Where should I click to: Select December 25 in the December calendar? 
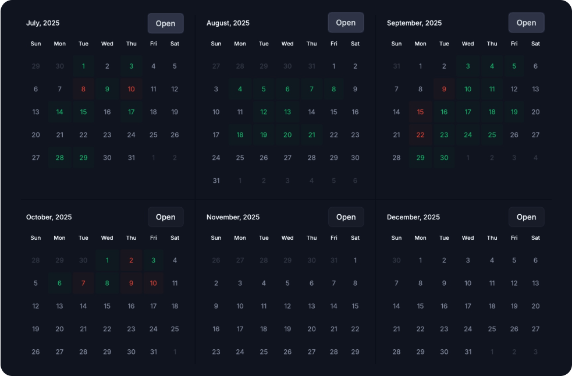tap(492, 329)
